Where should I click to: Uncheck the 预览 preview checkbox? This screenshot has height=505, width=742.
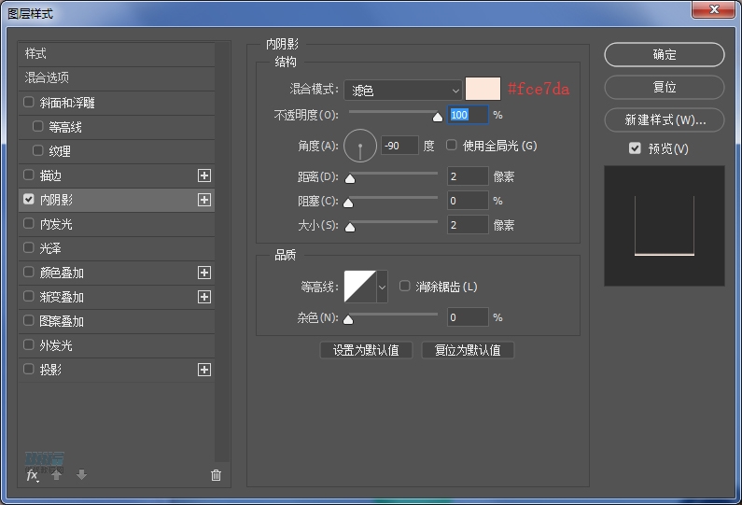(x=635, y=148)
